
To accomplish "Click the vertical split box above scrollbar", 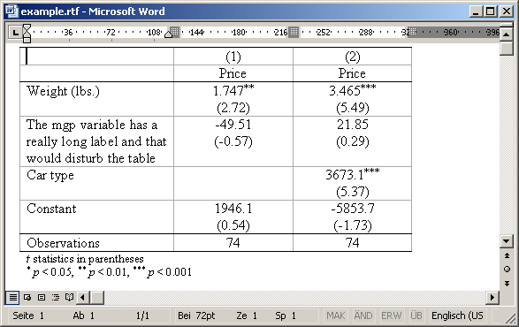I will pos(507,25).
